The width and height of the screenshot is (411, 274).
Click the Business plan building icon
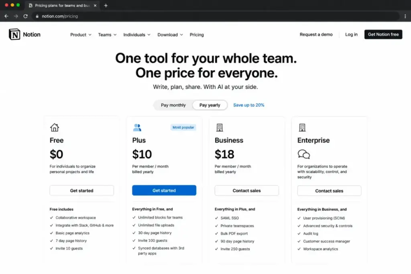(220, 128)
